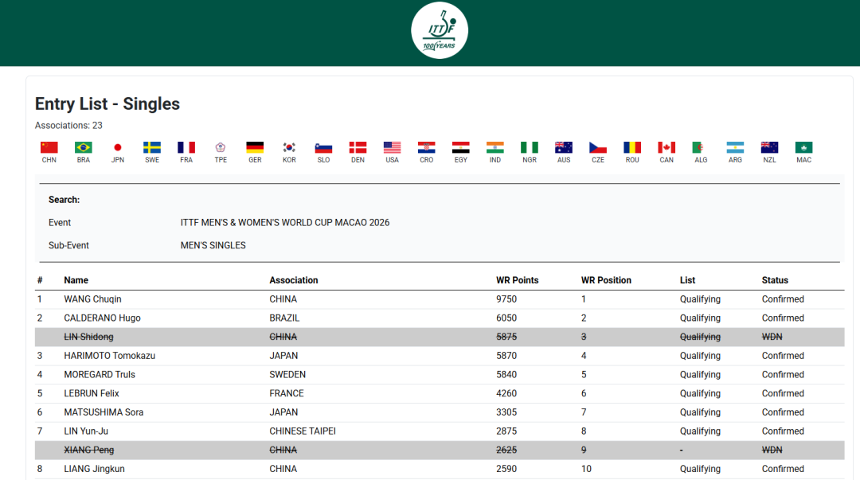860x480 pixels.
Task: Click the USA flag icon
Action: (392, 147)
